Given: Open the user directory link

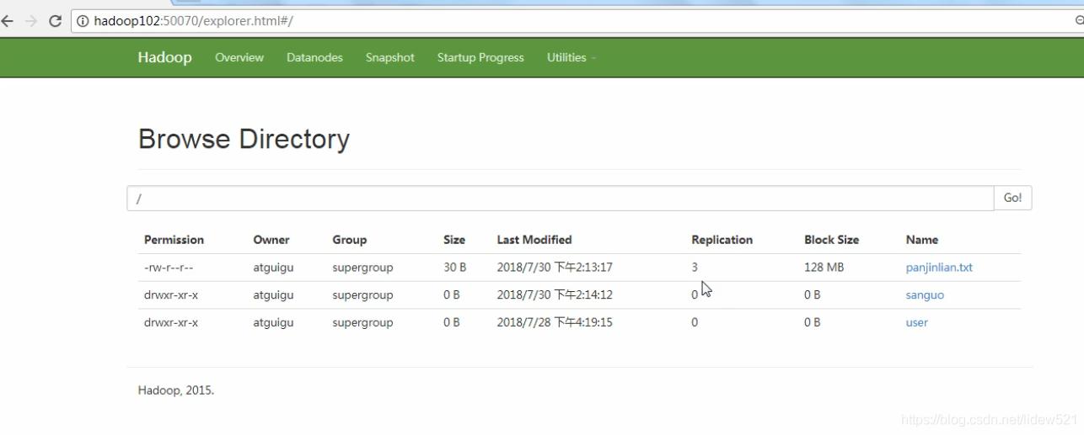Looking at the screenshot, I should (x=917, y=322).
